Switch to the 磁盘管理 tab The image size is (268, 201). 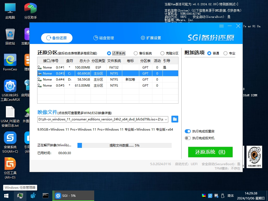[x=104, y=38]
